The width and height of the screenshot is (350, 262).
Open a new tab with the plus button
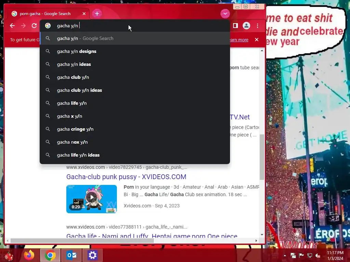coord(97,14)
